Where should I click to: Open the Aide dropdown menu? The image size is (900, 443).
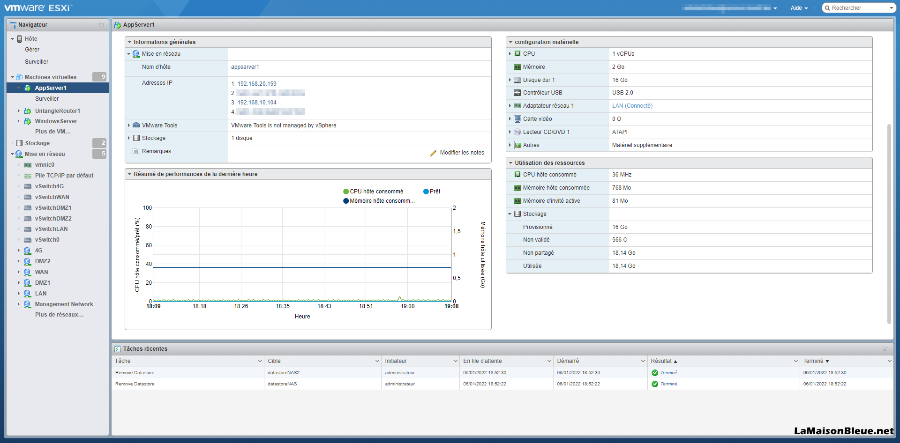[799, 8]
